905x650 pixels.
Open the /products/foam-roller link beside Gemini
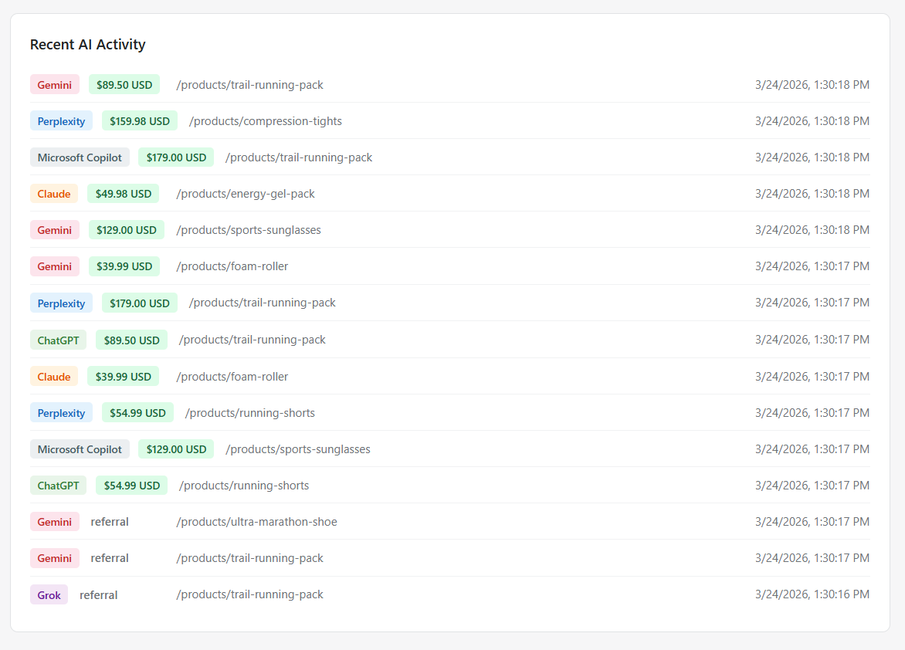pyautogui.click(x=232, y=266)
